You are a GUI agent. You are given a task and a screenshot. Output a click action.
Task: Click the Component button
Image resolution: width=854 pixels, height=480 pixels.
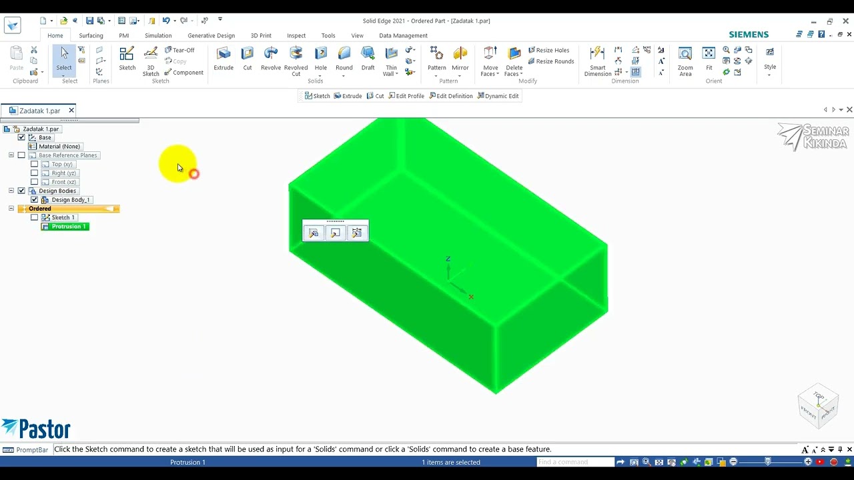(183, 73)
